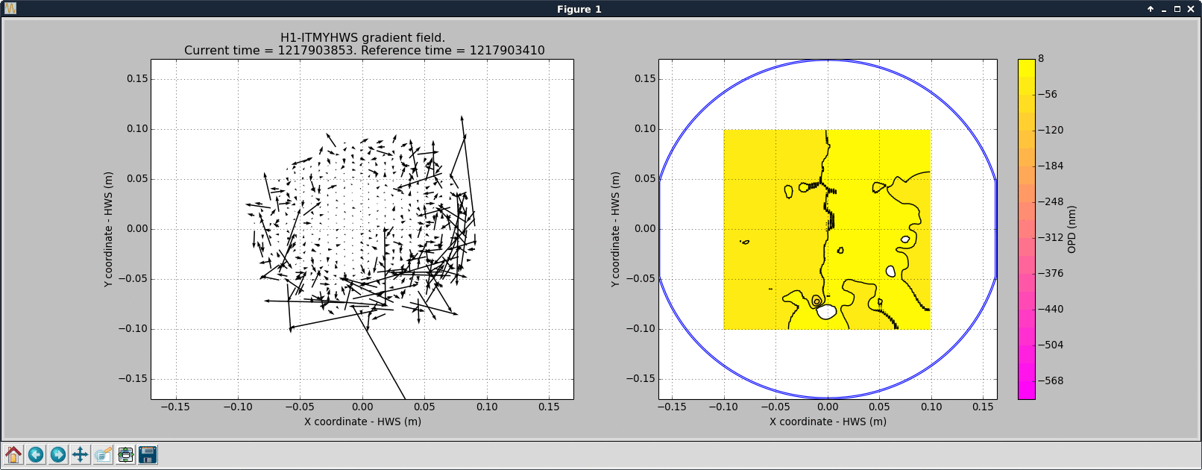Click the center of the gradient arrow field
1202x470 pixels.
(x=362, y=229)
